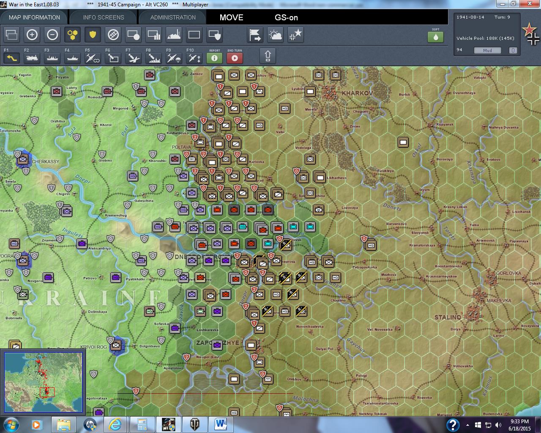The image size is (541, 433).
Task: Click the ZAPOROZHYE city label on map
Action: (x=218, y=343)
